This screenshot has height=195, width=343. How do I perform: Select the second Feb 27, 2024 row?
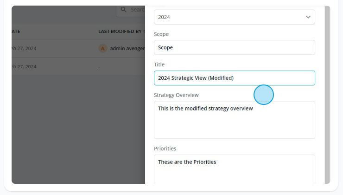pos(78,66)
